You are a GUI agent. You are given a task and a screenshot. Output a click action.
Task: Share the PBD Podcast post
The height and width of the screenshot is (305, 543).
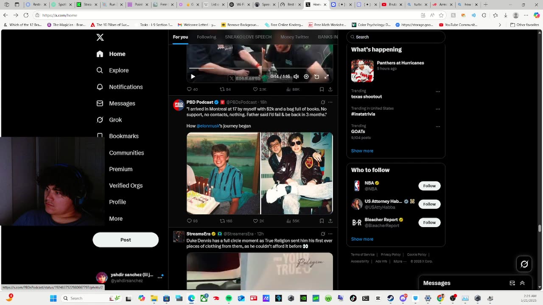pyautogui.click(x=330, y=221)
